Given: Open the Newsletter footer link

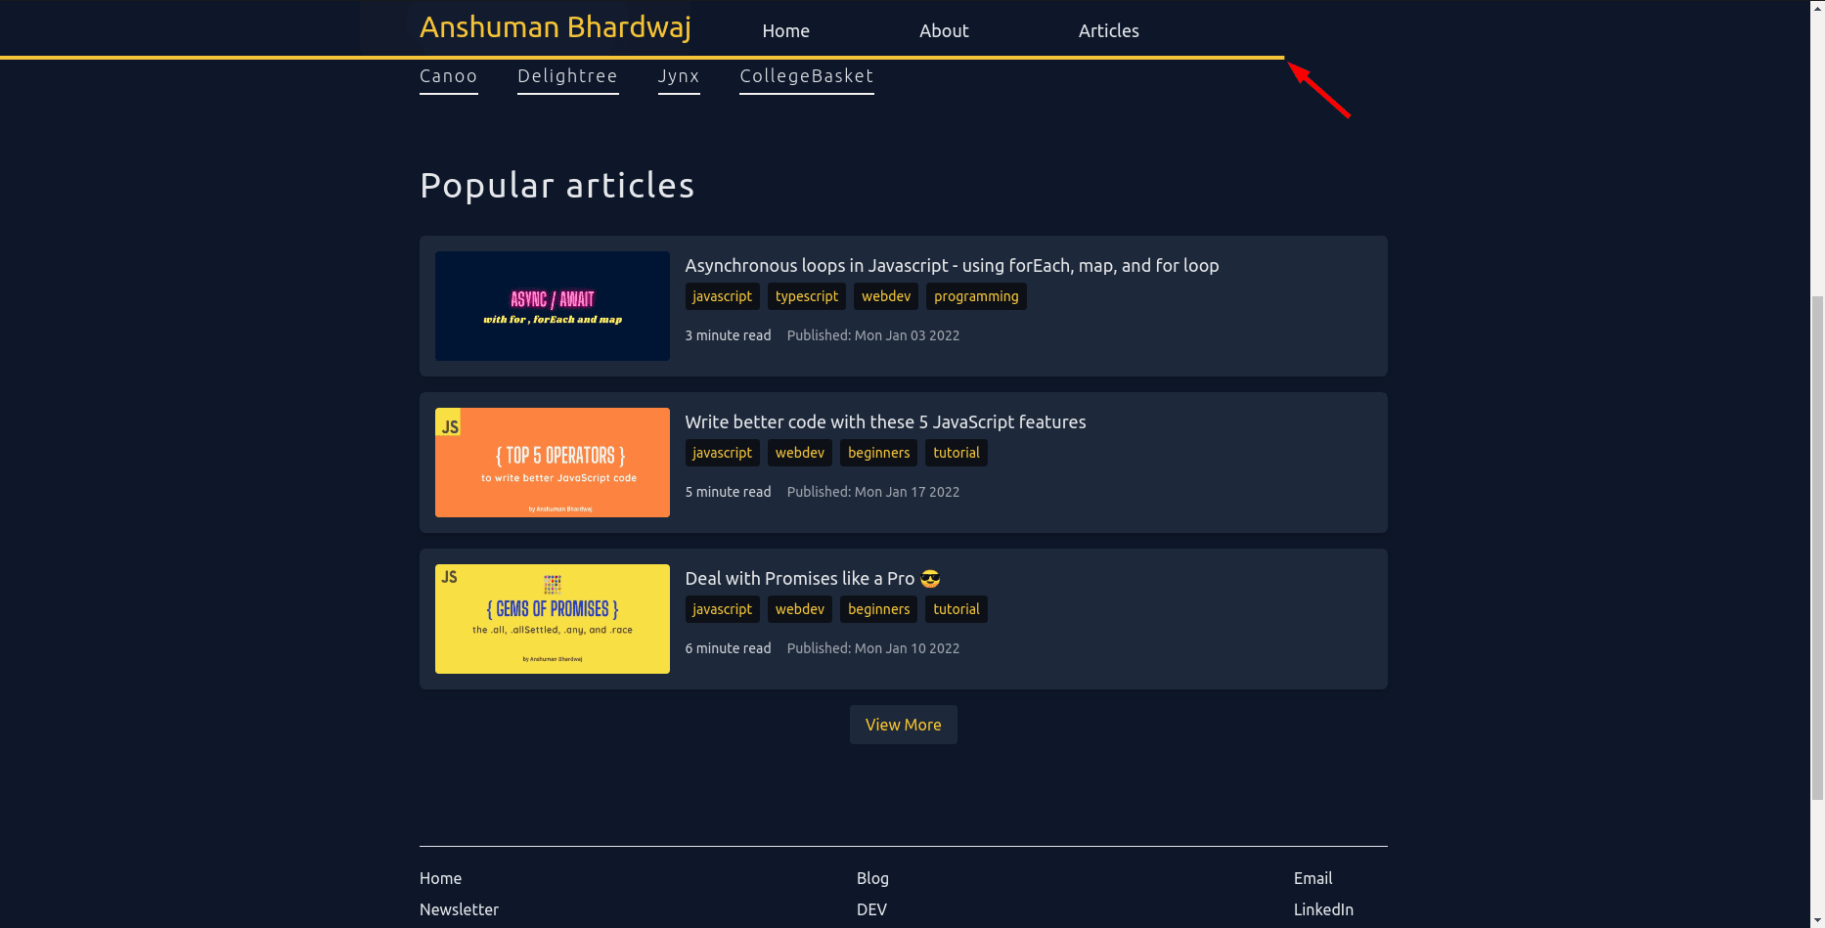Looking at the screenshot, I should 459,909.
